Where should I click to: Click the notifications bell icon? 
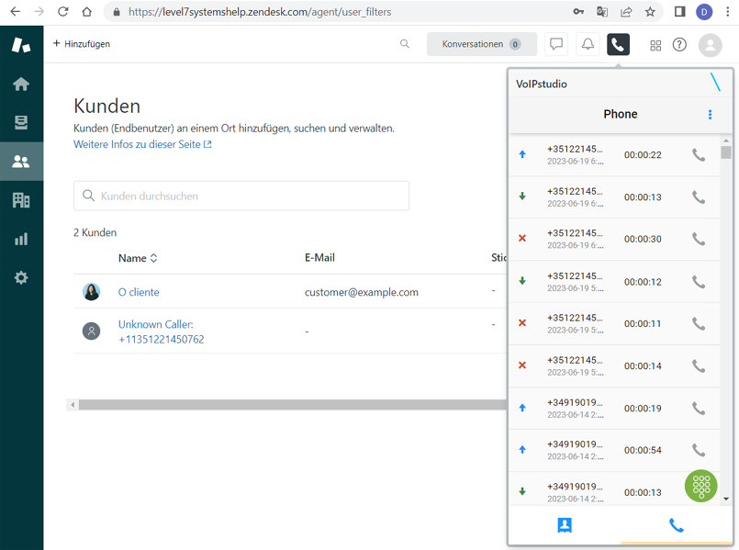coord(588,44)
